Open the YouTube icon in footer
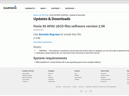Image resolution: width=129 pixels, height=96 pixels. [x=91, y=91]
